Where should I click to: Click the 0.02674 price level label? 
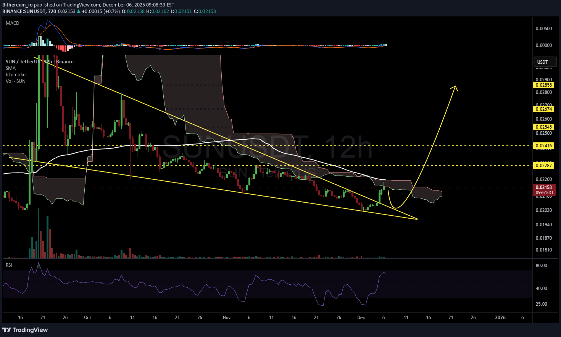(x=543, y=109)
